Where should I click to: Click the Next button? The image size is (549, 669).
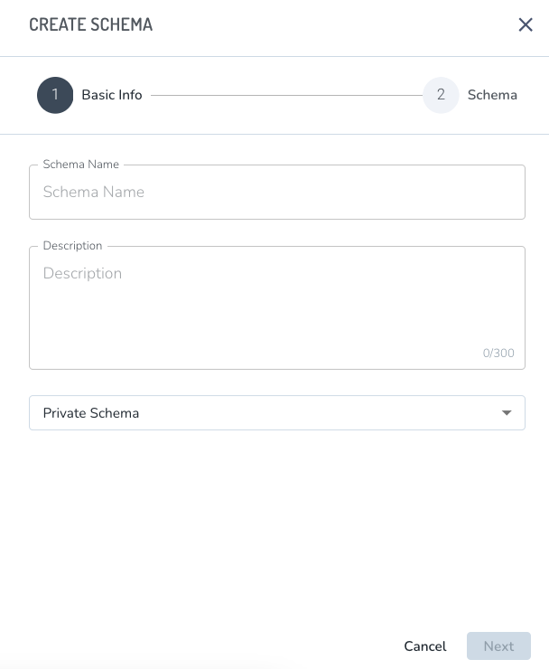coord(498,645)
